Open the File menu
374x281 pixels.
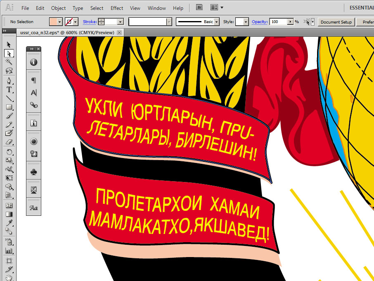(x=25, y=8)
